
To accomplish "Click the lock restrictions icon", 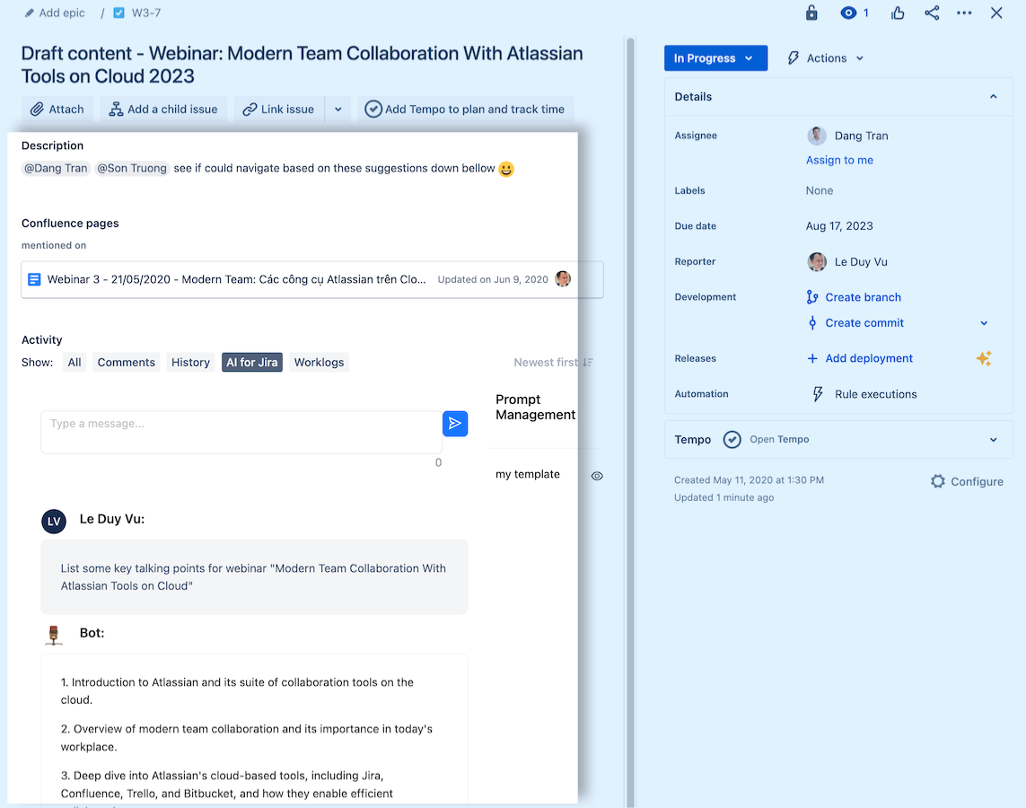I will point(811,13).
